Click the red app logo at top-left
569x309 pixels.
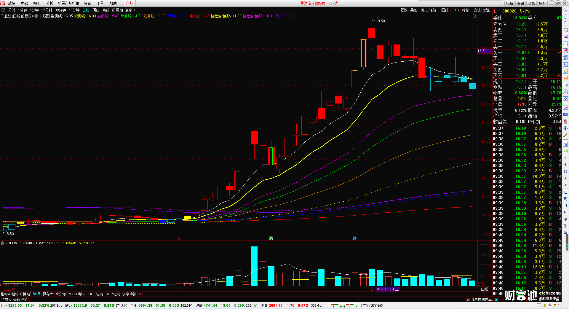[3, 3]
